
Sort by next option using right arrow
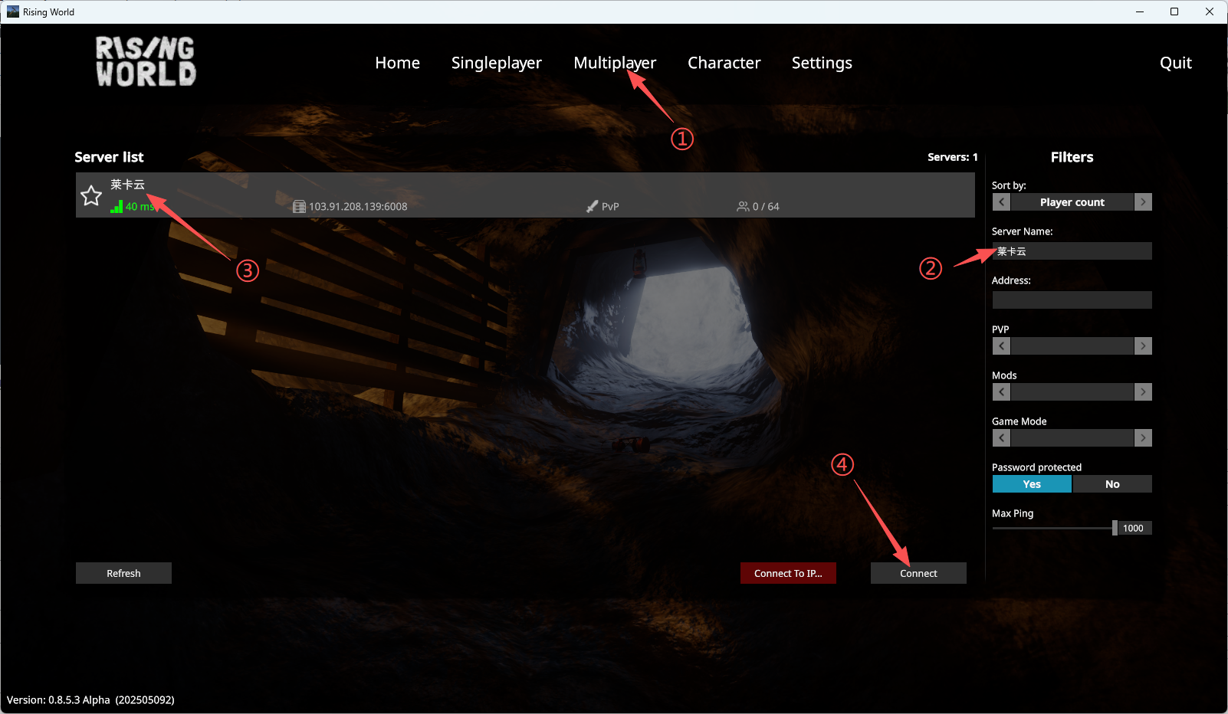click(1143, 202)
